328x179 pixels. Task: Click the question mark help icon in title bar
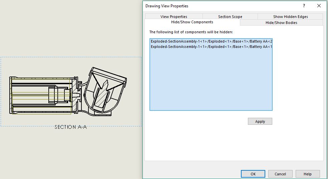(x=304, y=6)
